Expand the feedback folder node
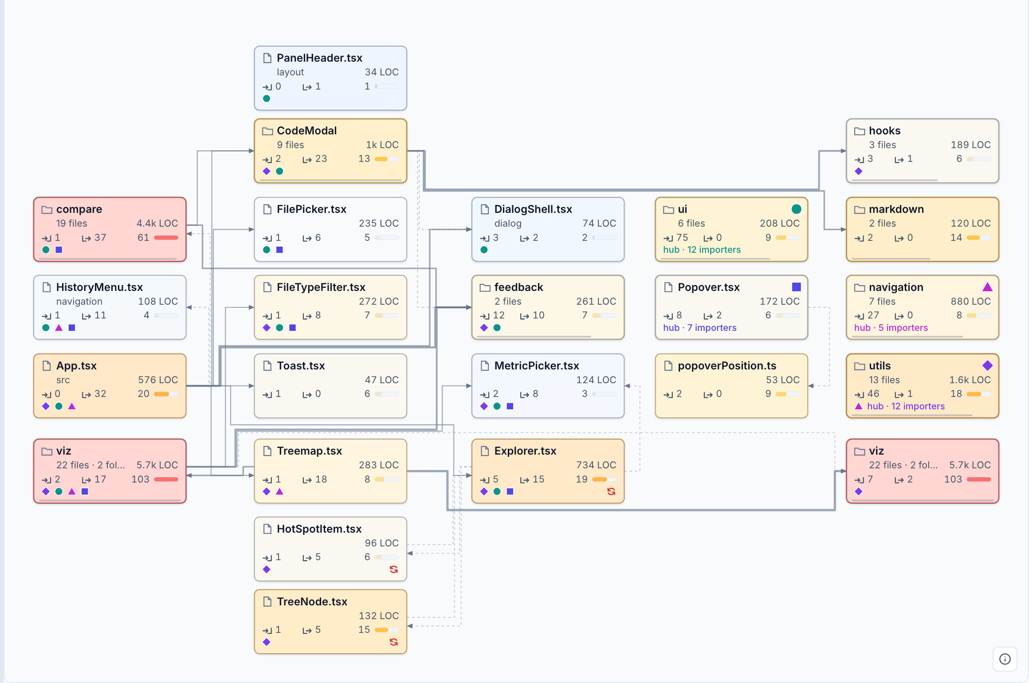The width and height of the screenshot is (1029, 683). (x=548, y=307)
